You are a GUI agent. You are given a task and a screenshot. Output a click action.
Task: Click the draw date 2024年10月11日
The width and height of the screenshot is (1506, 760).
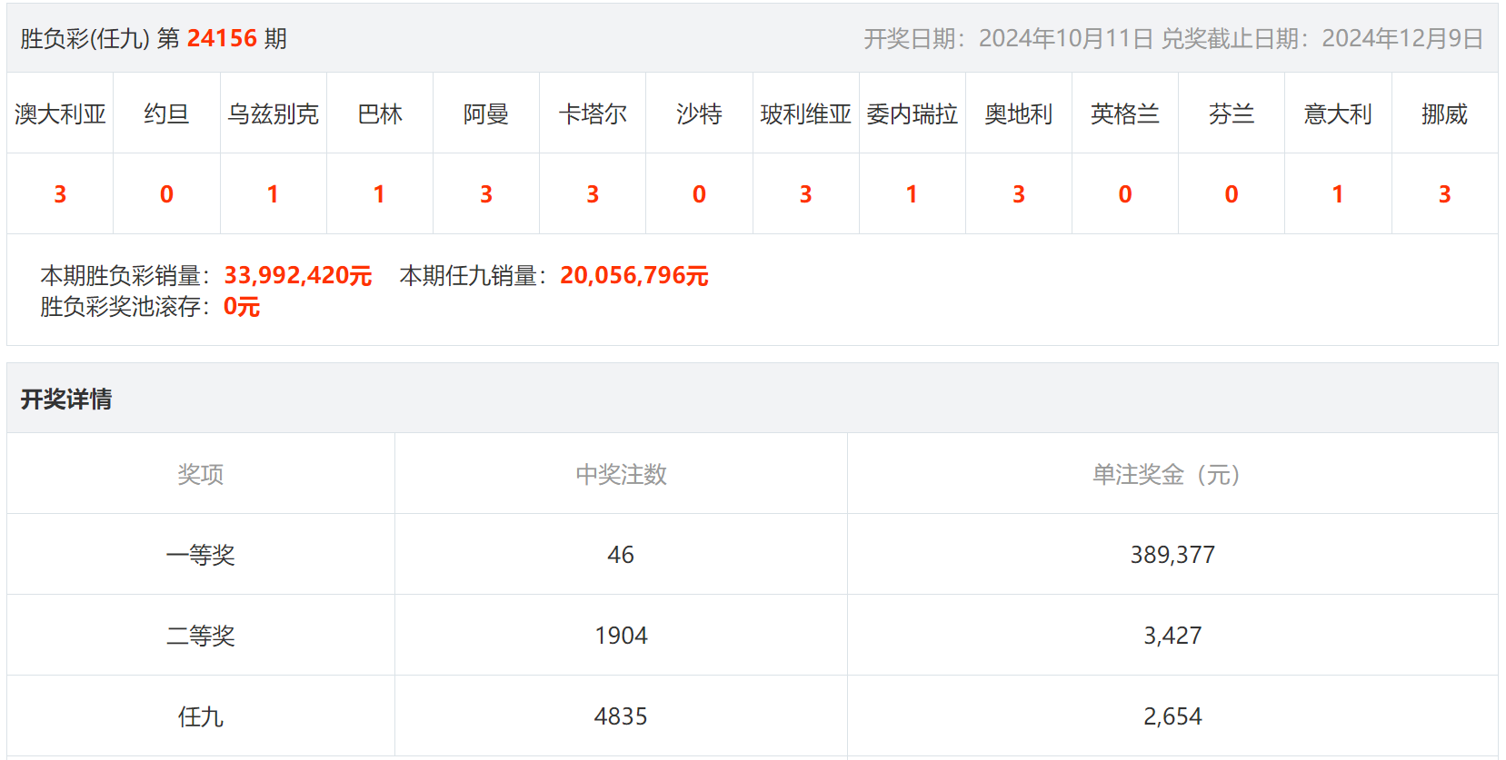(x=1066, y=38)
